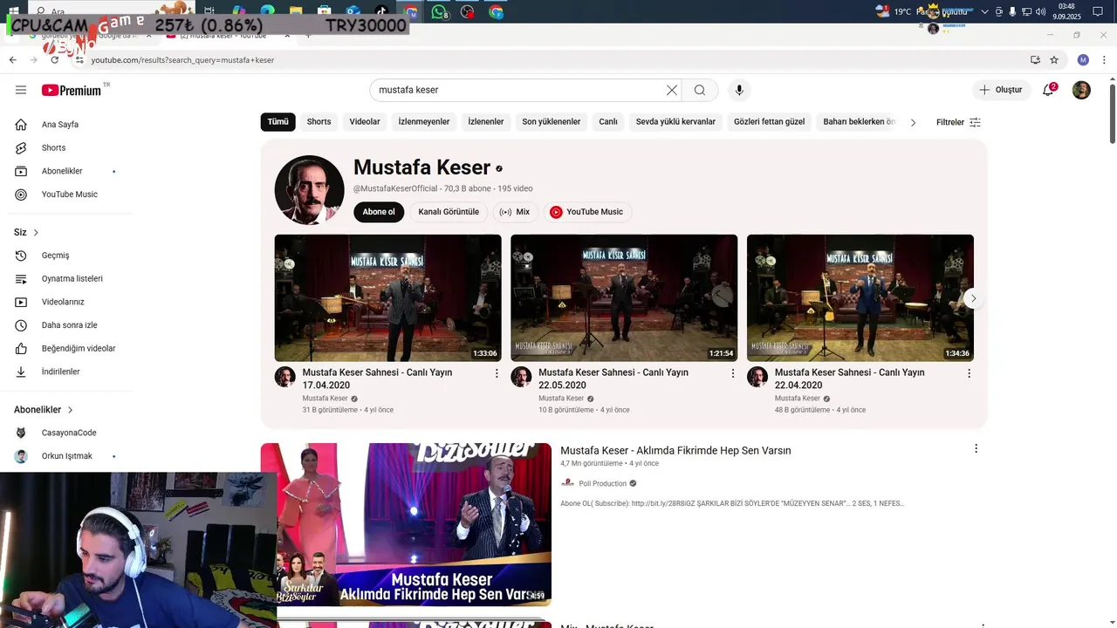1117x628 pixels.
Task: Select the İzlenenler filter chip
Action: (486, 122)
